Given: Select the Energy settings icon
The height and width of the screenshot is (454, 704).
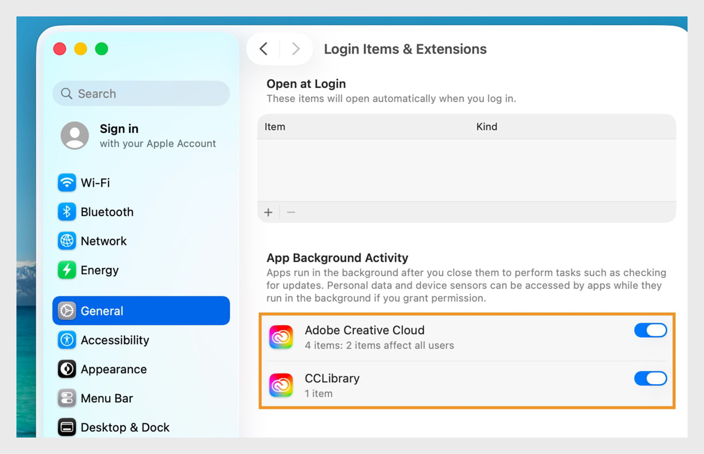Looking at the screenshot, I should tap(67, 270).
